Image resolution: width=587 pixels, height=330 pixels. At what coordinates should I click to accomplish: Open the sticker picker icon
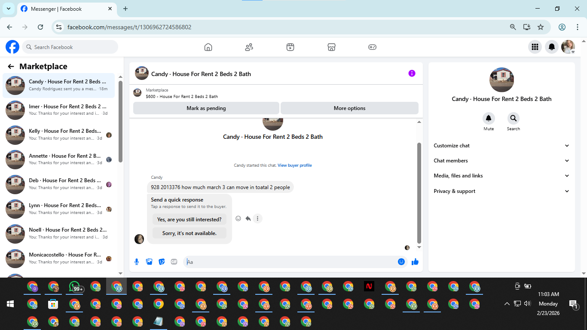[162, 262]
